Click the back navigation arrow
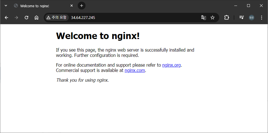This screenshot has height=133, width=268. pos(6,18)
